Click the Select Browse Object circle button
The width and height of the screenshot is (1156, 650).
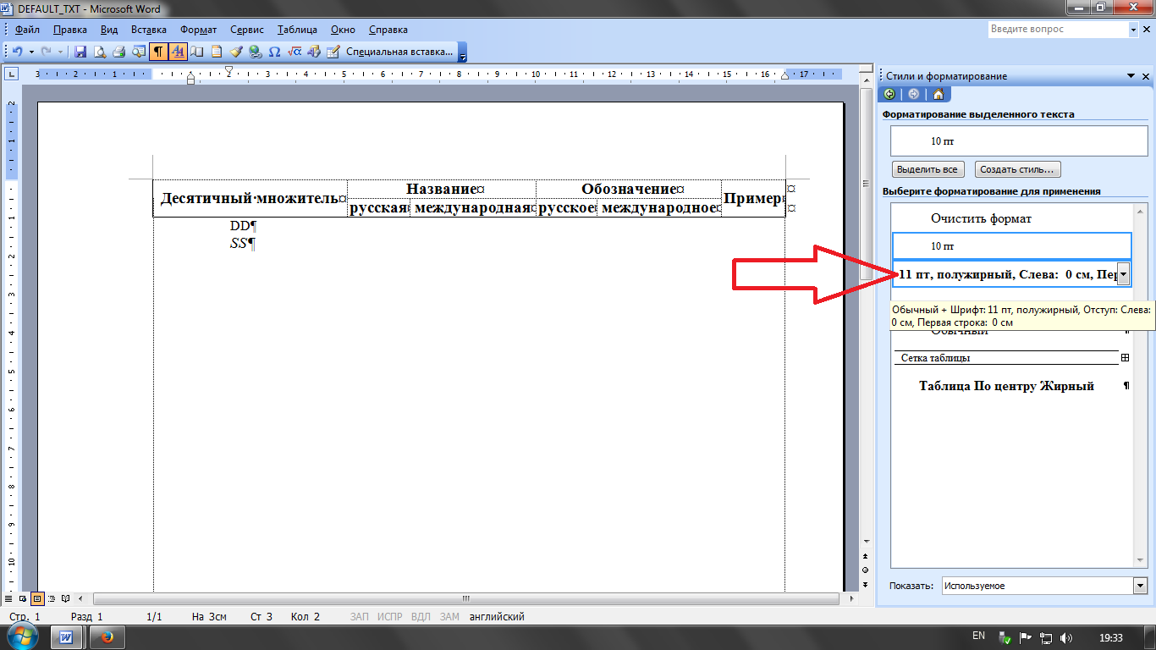tap(865, 570)
